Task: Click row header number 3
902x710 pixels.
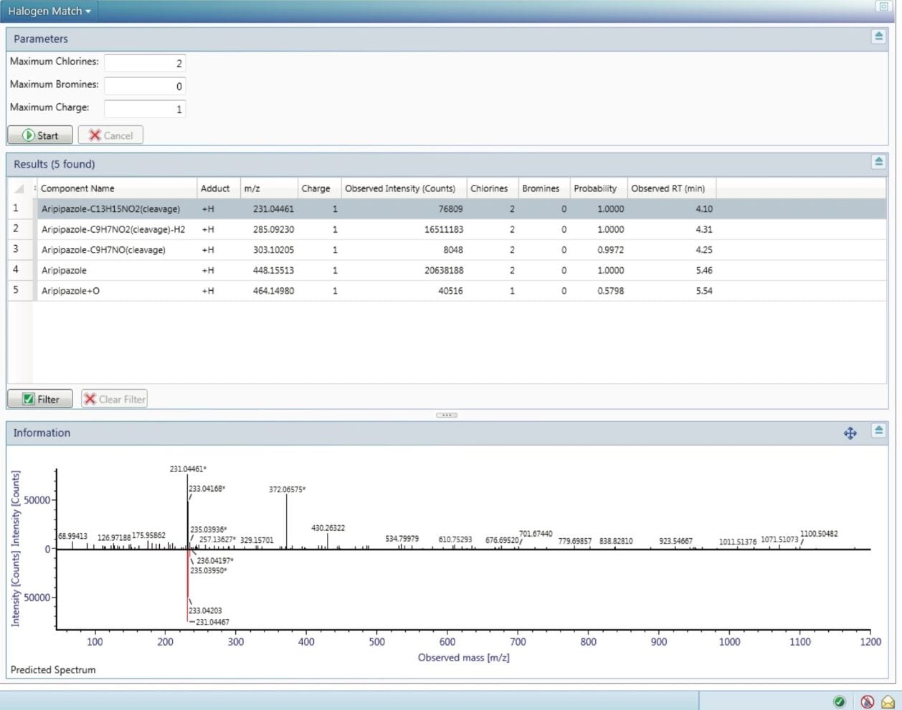Action: coord(16,249)
